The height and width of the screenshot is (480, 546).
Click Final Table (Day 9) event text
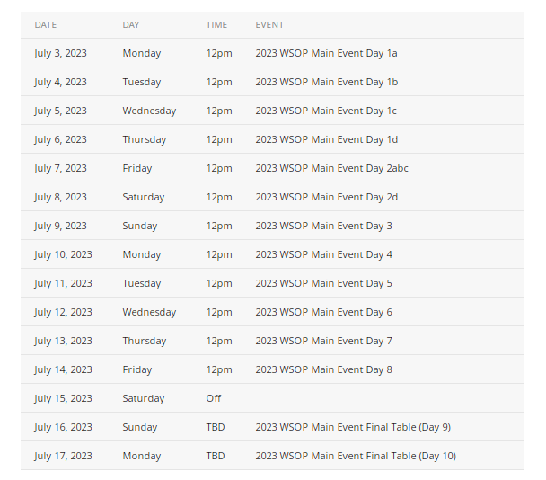click(353, 427)
